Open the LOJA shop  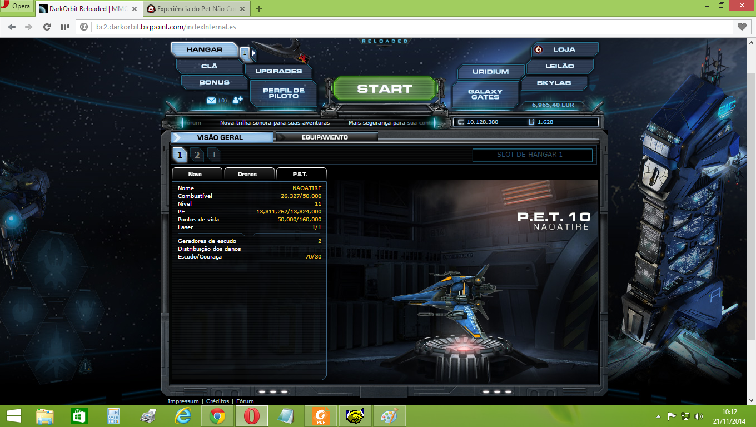click(x=564, y=49)
